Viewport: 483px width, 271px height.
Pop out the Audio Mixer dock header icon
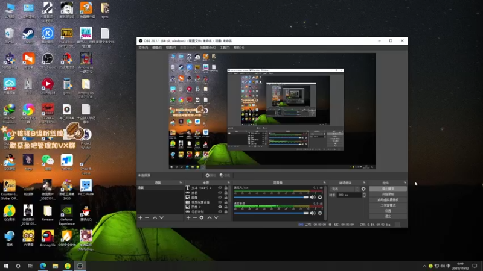point(324,183)
